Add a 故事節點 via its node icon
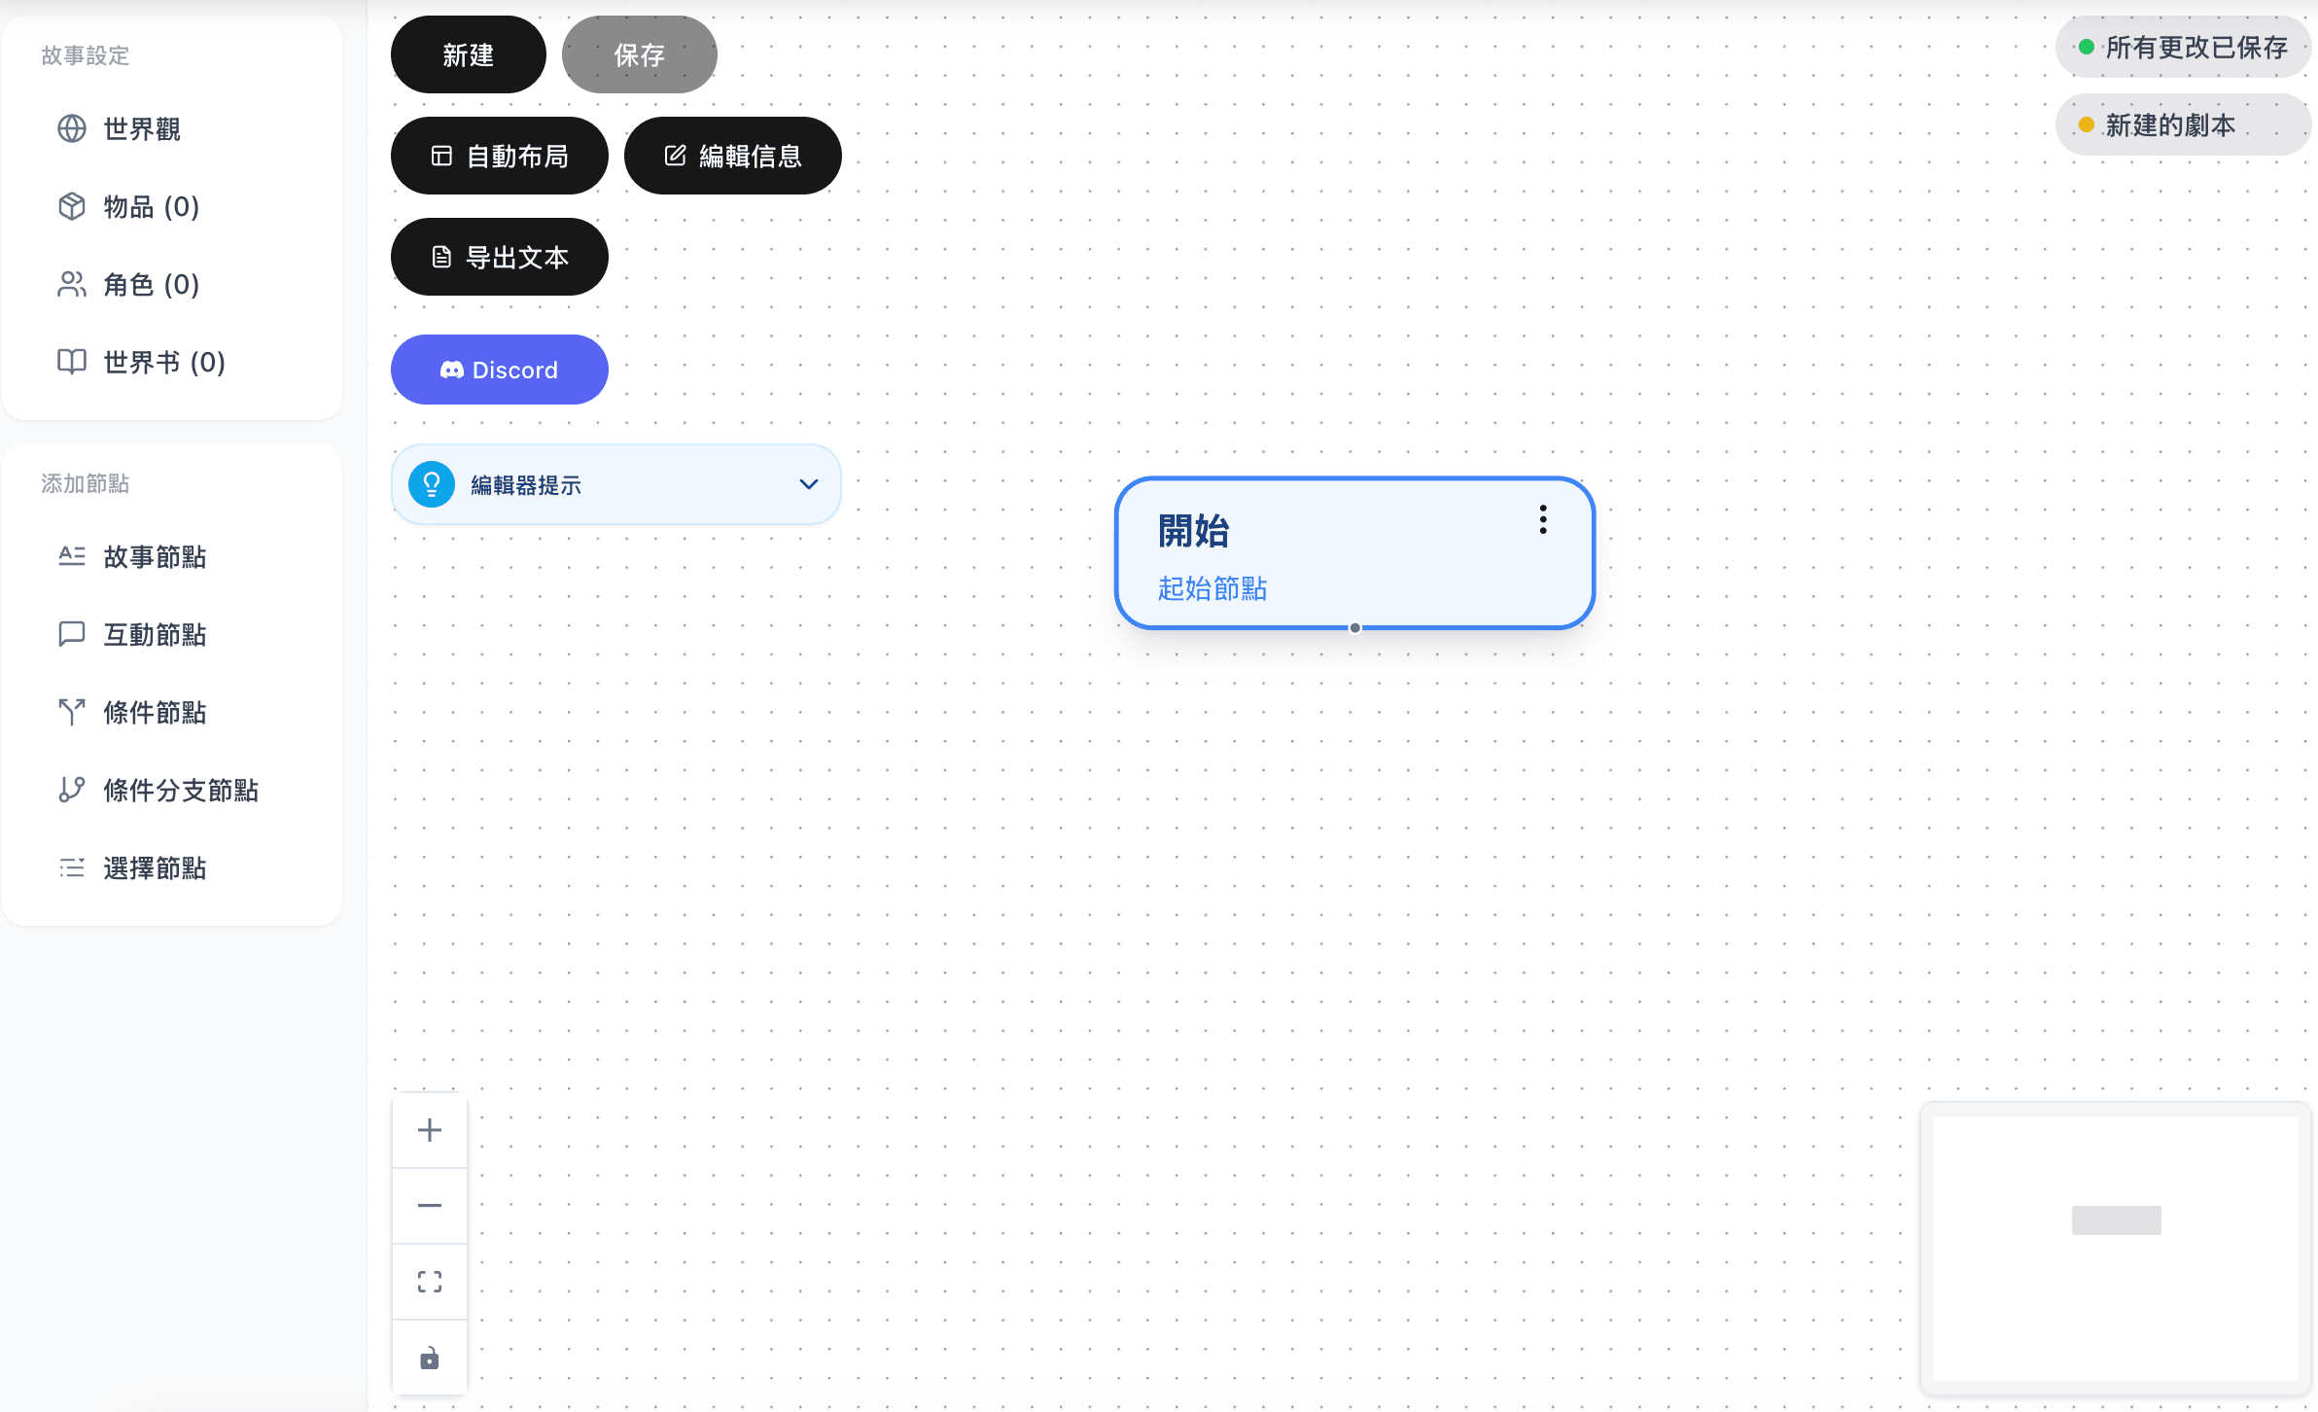 pyautogui.click(x=72, y=556)
